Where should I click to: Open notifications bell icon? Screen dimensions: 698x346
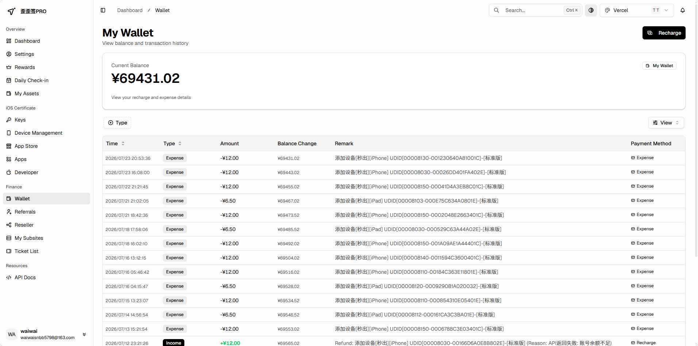point(683,10)
